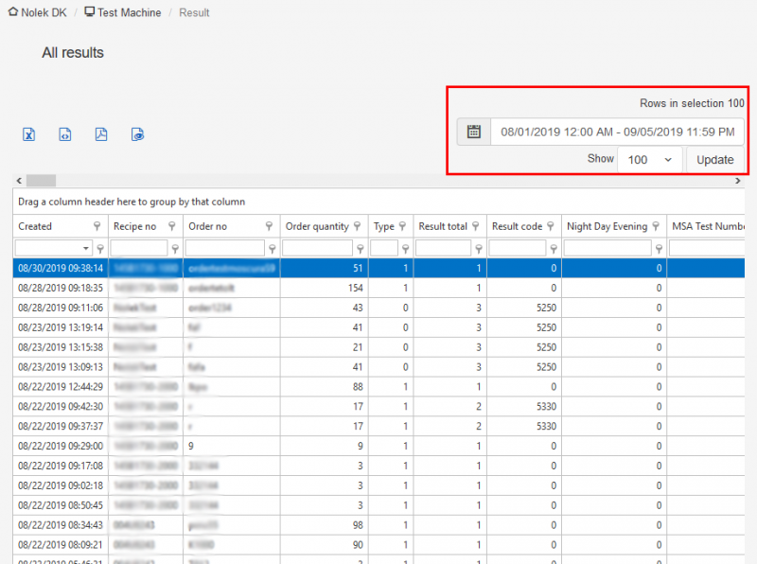Click the group-by drag panel text
This screenshot has height=564, width=757.
(x=132, y=202)
